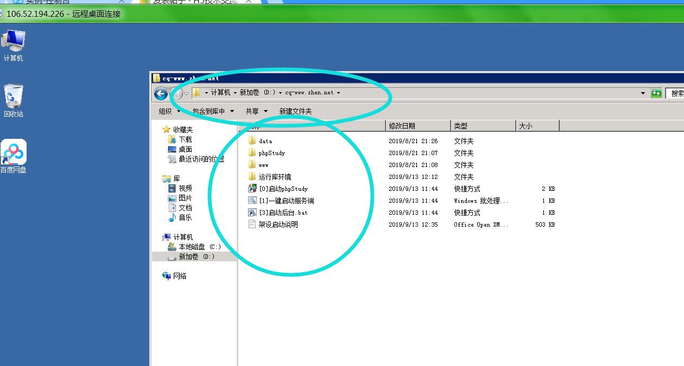
Task: Select the [3]启动后台.bat shortcut
Action: [283, 213]
